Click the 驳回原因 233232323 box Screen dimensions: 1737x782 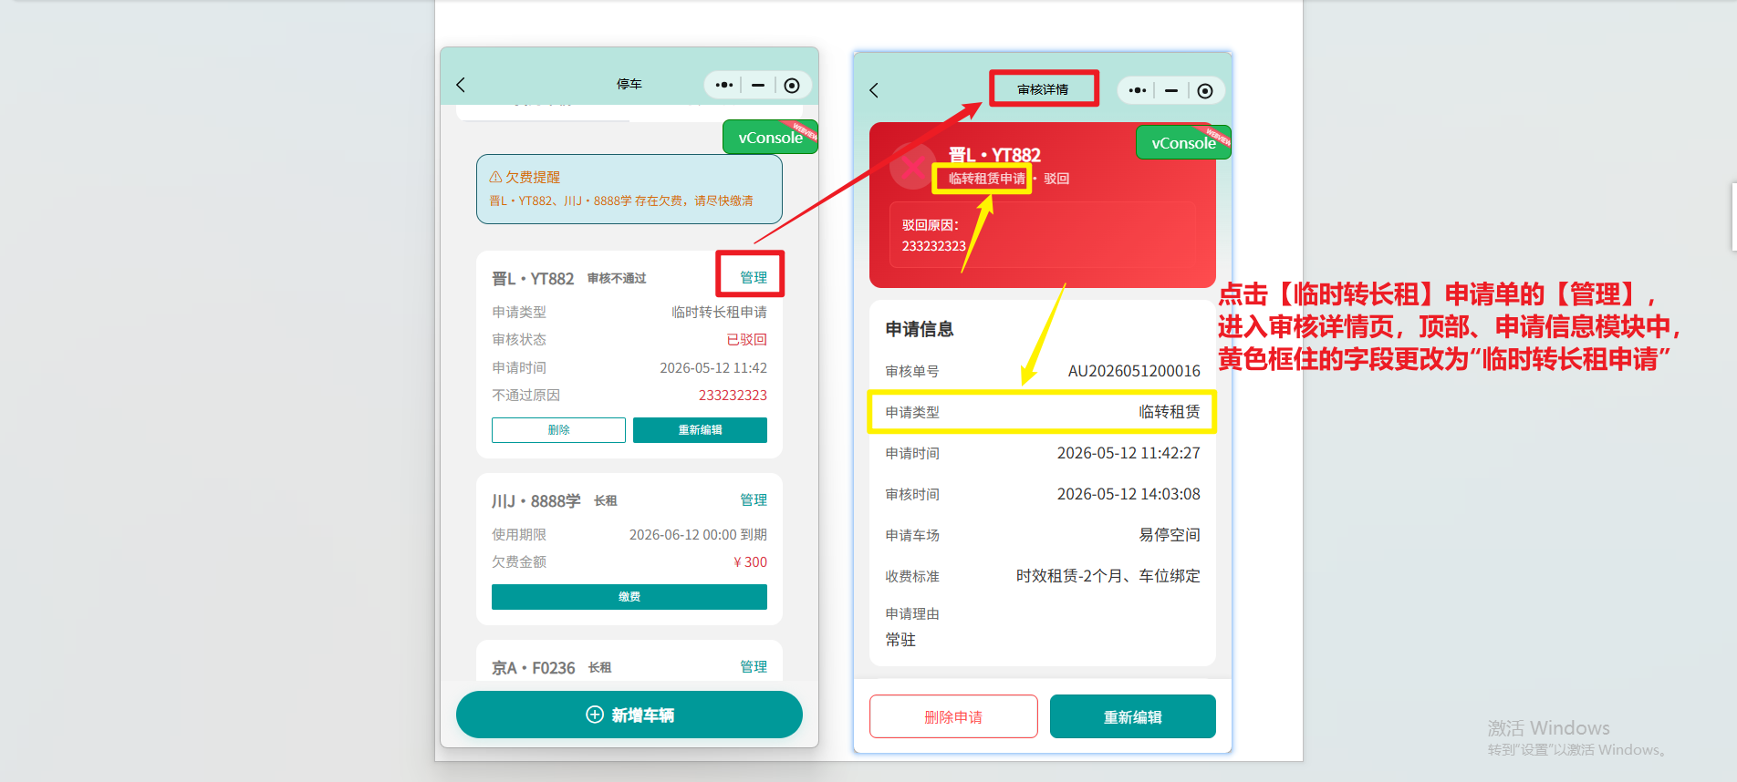click(x=1043, y=235)
